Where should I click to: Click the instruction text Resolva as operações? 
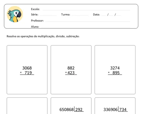43,36
